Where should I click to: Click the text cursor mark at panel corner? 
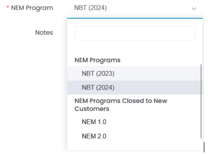coord(204,147)
